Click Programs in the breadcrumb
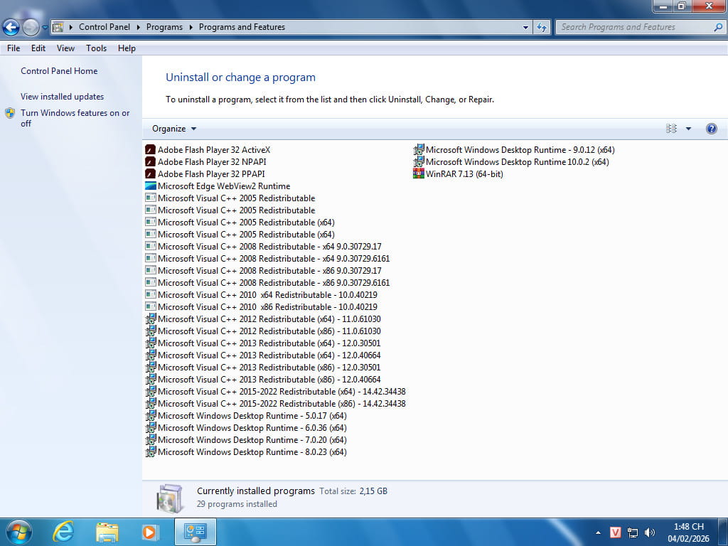 pyautogui.click(x=164, y=27)
